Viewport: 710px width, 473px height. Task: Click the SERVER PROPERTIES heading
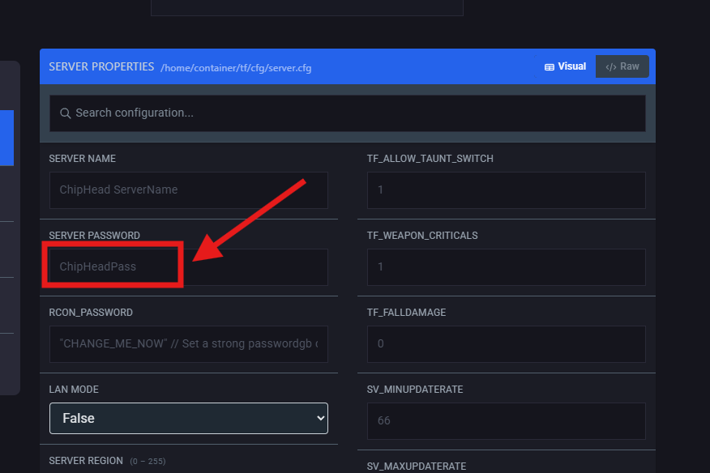click(101, 67)
